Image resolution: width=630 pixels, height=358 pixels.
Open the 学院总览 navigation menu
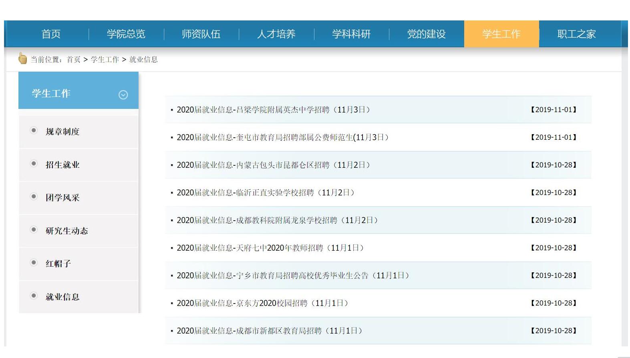click(x=126, y=34)
